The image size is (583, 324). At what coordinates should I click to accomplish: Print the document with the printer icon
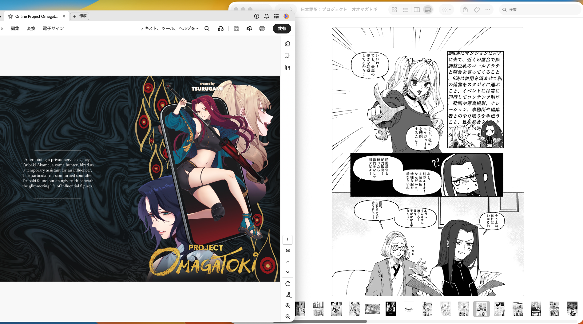(x=262, y=29)
